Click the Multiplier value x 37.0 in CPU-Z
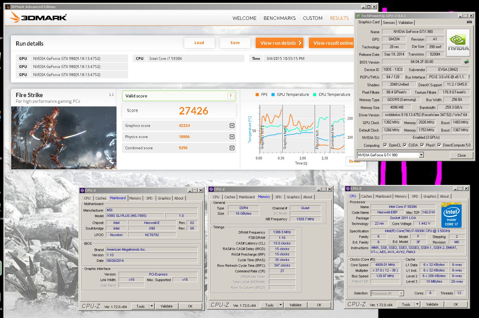479x318 pixels. (x=385, y=270)
